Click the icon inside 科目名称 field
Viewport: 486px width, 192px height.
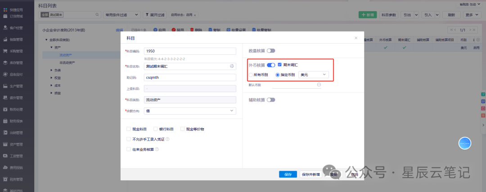click(x=232, y=66)
